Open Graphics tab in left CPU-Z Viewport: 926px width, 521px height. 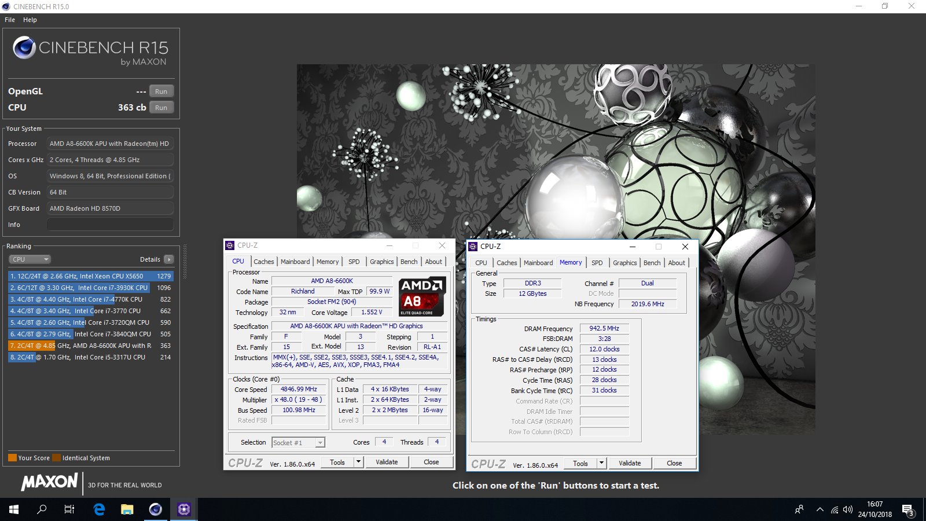tap(382, 262)
